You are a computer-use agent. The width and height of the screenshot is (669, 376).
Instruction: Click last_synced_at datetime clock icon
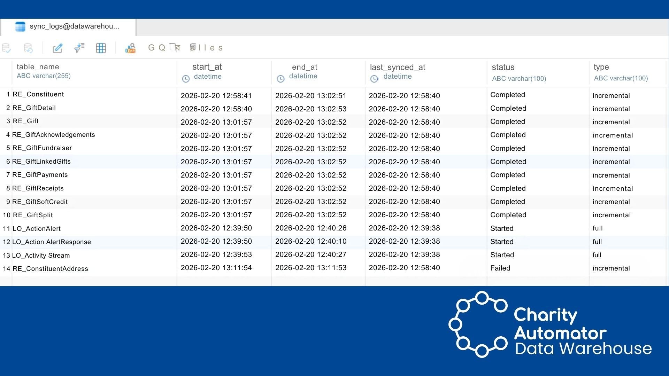[374, 79]
